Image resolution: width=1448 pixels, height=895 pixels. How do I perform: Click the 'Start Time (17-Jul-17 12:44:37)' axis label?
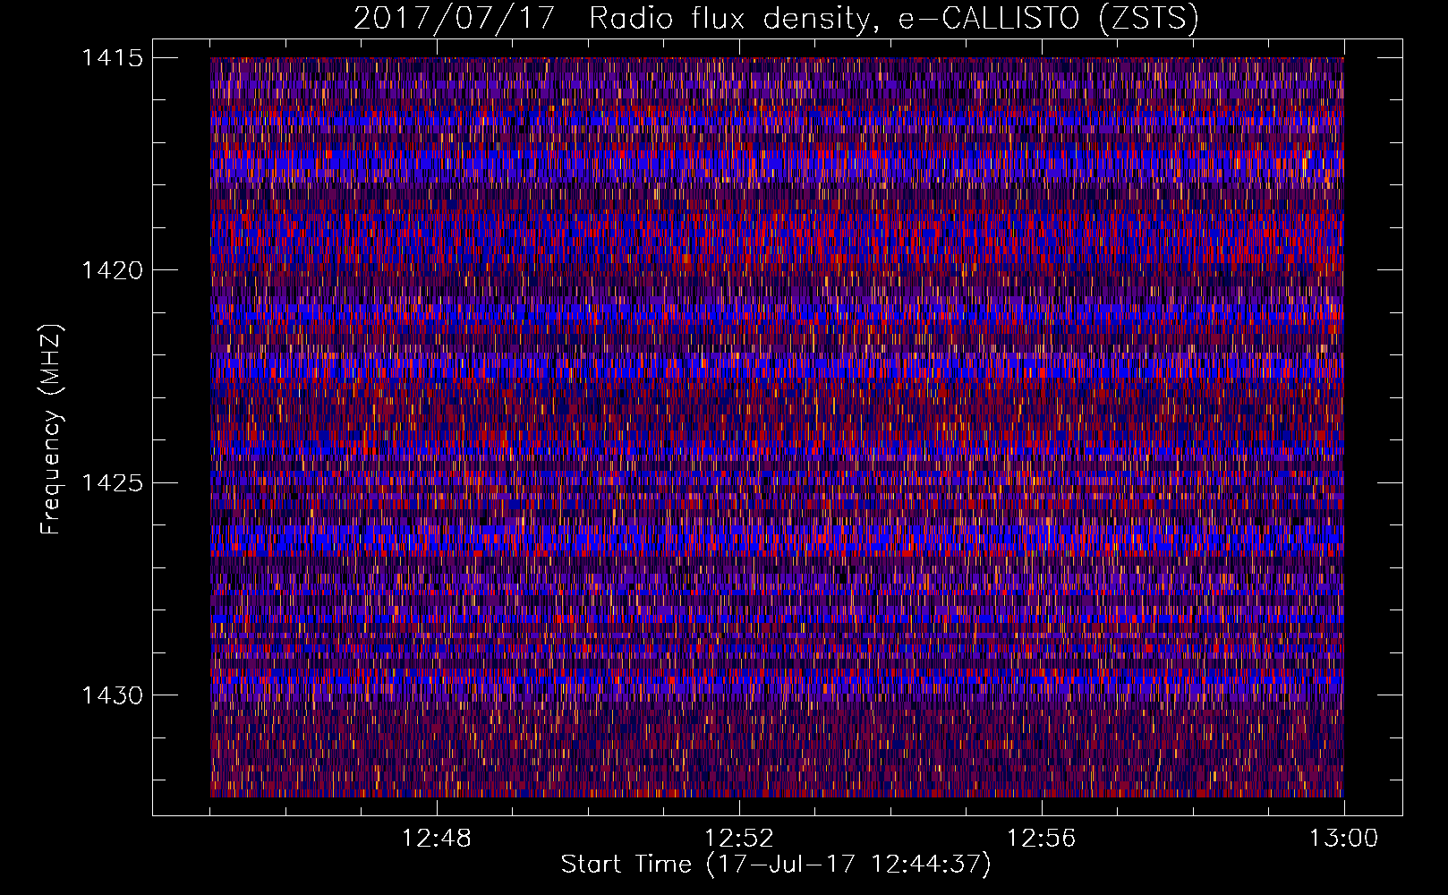click(776, 865)
